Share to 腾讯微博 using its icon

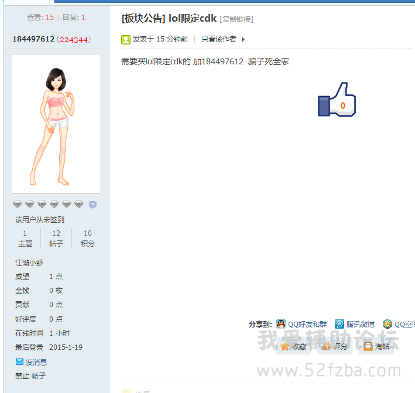[339, 324]
